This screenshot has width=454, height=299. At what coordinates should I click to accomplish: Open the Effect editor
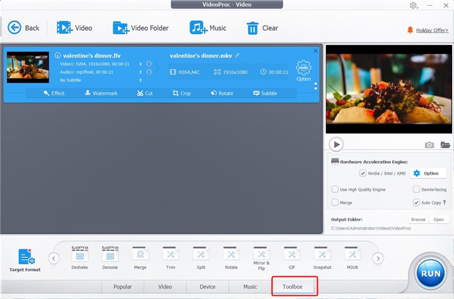54,93
